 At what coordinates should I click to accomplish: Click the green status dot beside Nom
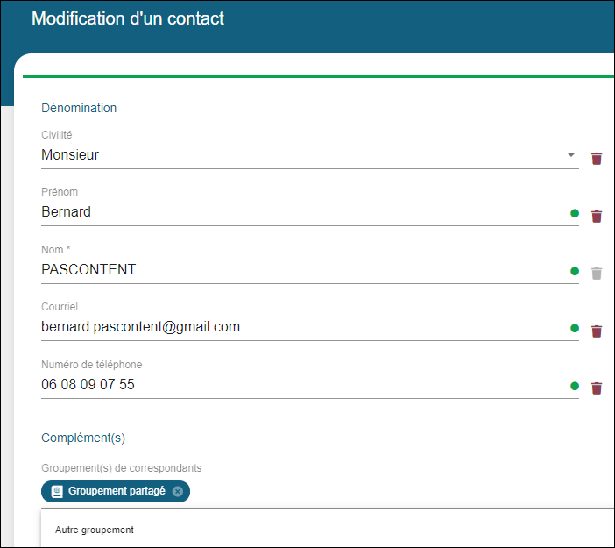575,271
